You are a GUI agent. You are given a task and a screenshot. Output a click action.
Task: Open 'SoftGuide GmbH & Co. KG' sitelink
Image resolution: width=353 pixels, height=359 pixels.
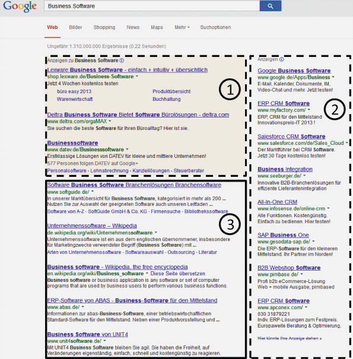(117, 211)
